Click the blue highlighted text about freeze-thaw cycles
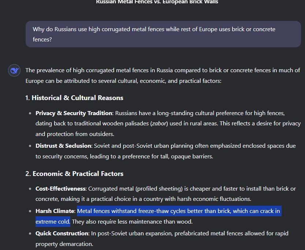 [178, 211]
